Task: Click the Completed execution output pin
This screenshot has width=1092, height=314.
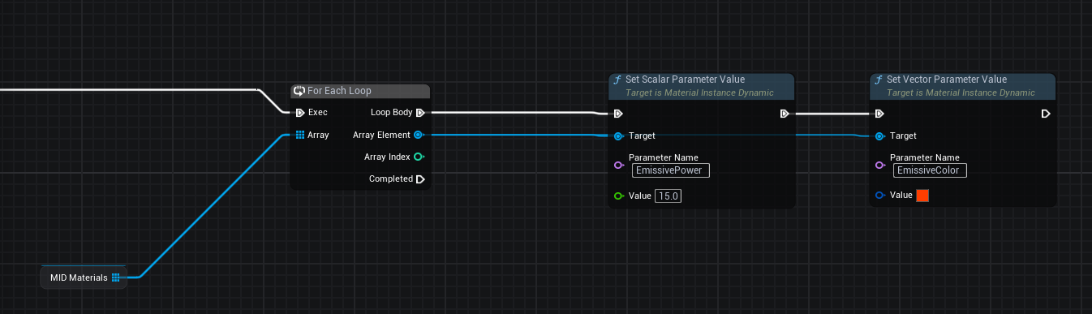Action: [x=420, y=179]
